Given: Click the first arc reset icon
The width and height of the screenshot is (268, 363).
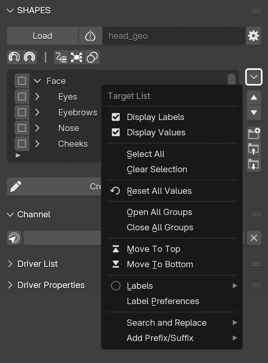Looking at the screenshot, I should 14,57.
